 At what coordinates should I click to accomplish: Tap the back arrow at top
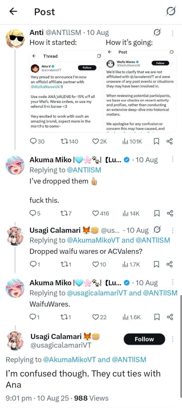click(13, 11)
